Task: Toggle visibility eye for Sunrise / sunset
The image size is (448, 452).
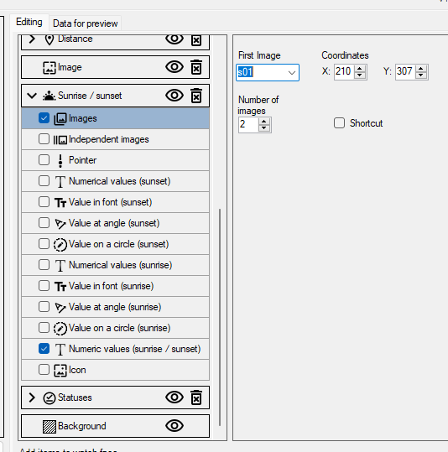Action: coord(175,96)
